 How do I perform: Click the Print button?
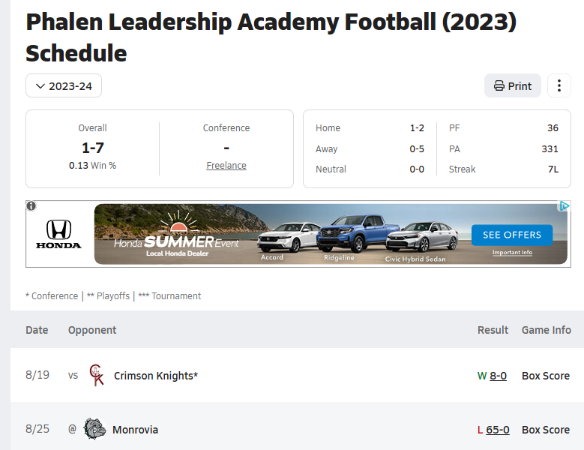[x=513, y=85]
